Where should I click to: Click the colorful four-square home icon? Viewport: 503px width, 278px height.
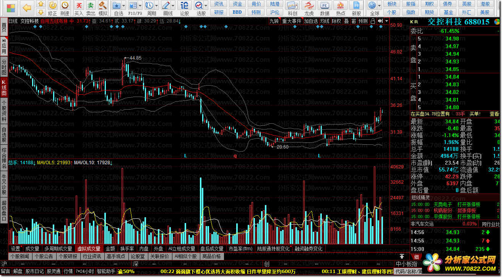click(x=11, y=8)
